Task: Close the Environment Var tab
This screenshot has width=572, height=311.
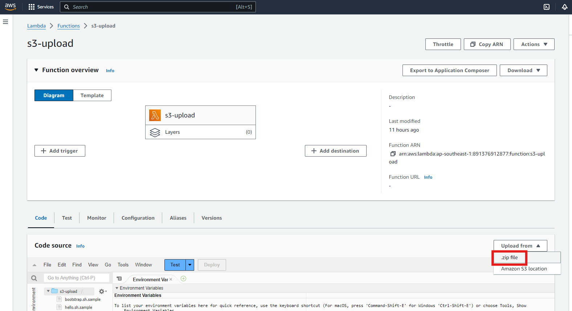Action: coord(171,279)
